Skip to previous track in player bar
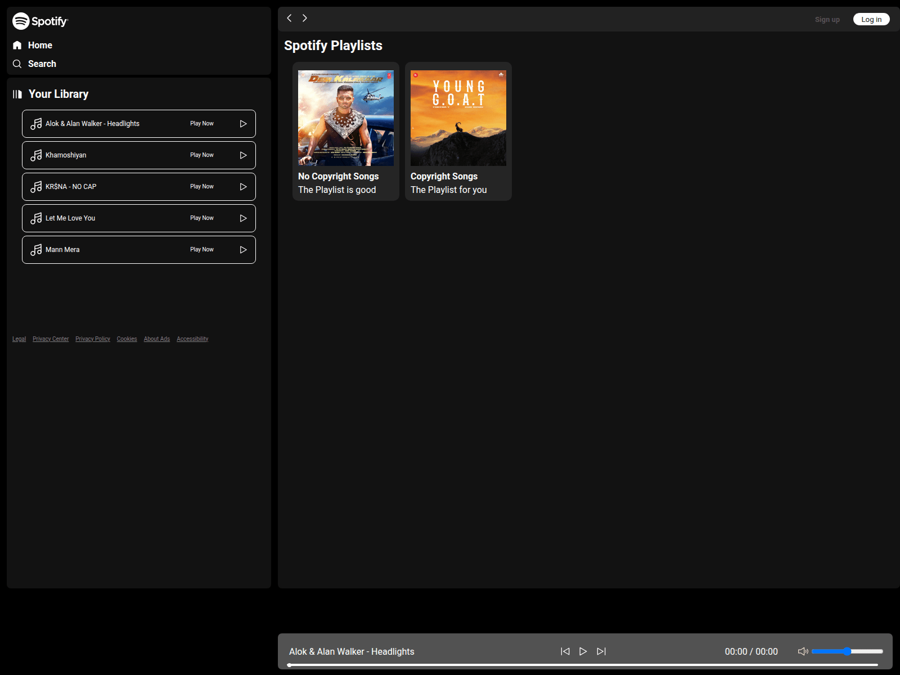 tap(565, 651)
